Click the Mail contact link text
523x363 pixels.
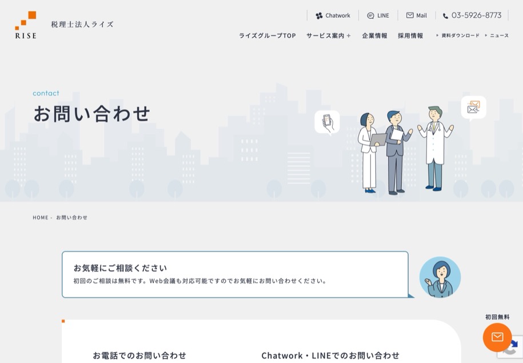pos(422,15)
